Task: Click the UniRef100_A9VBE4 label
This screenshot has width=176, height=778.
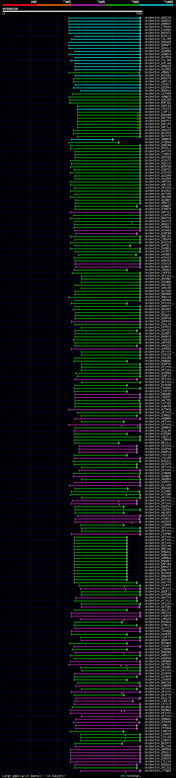Action: pyautogui.click(x=158, y=255)
